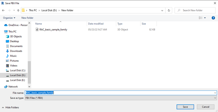Sort by Date modified column
The height and width of the screenshot is (112, 218).
pyautogui.click(x=96, y=24)
